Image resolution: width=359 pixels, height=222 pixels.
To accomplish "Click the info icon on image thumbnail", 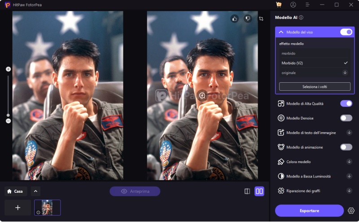I will 38,213.
